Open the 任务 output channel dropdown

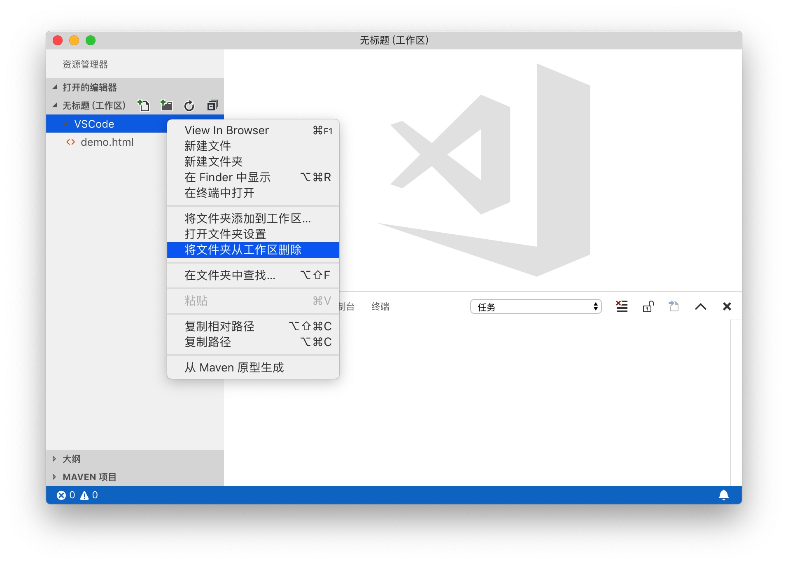pyautogui.click(x=536, y=307)
